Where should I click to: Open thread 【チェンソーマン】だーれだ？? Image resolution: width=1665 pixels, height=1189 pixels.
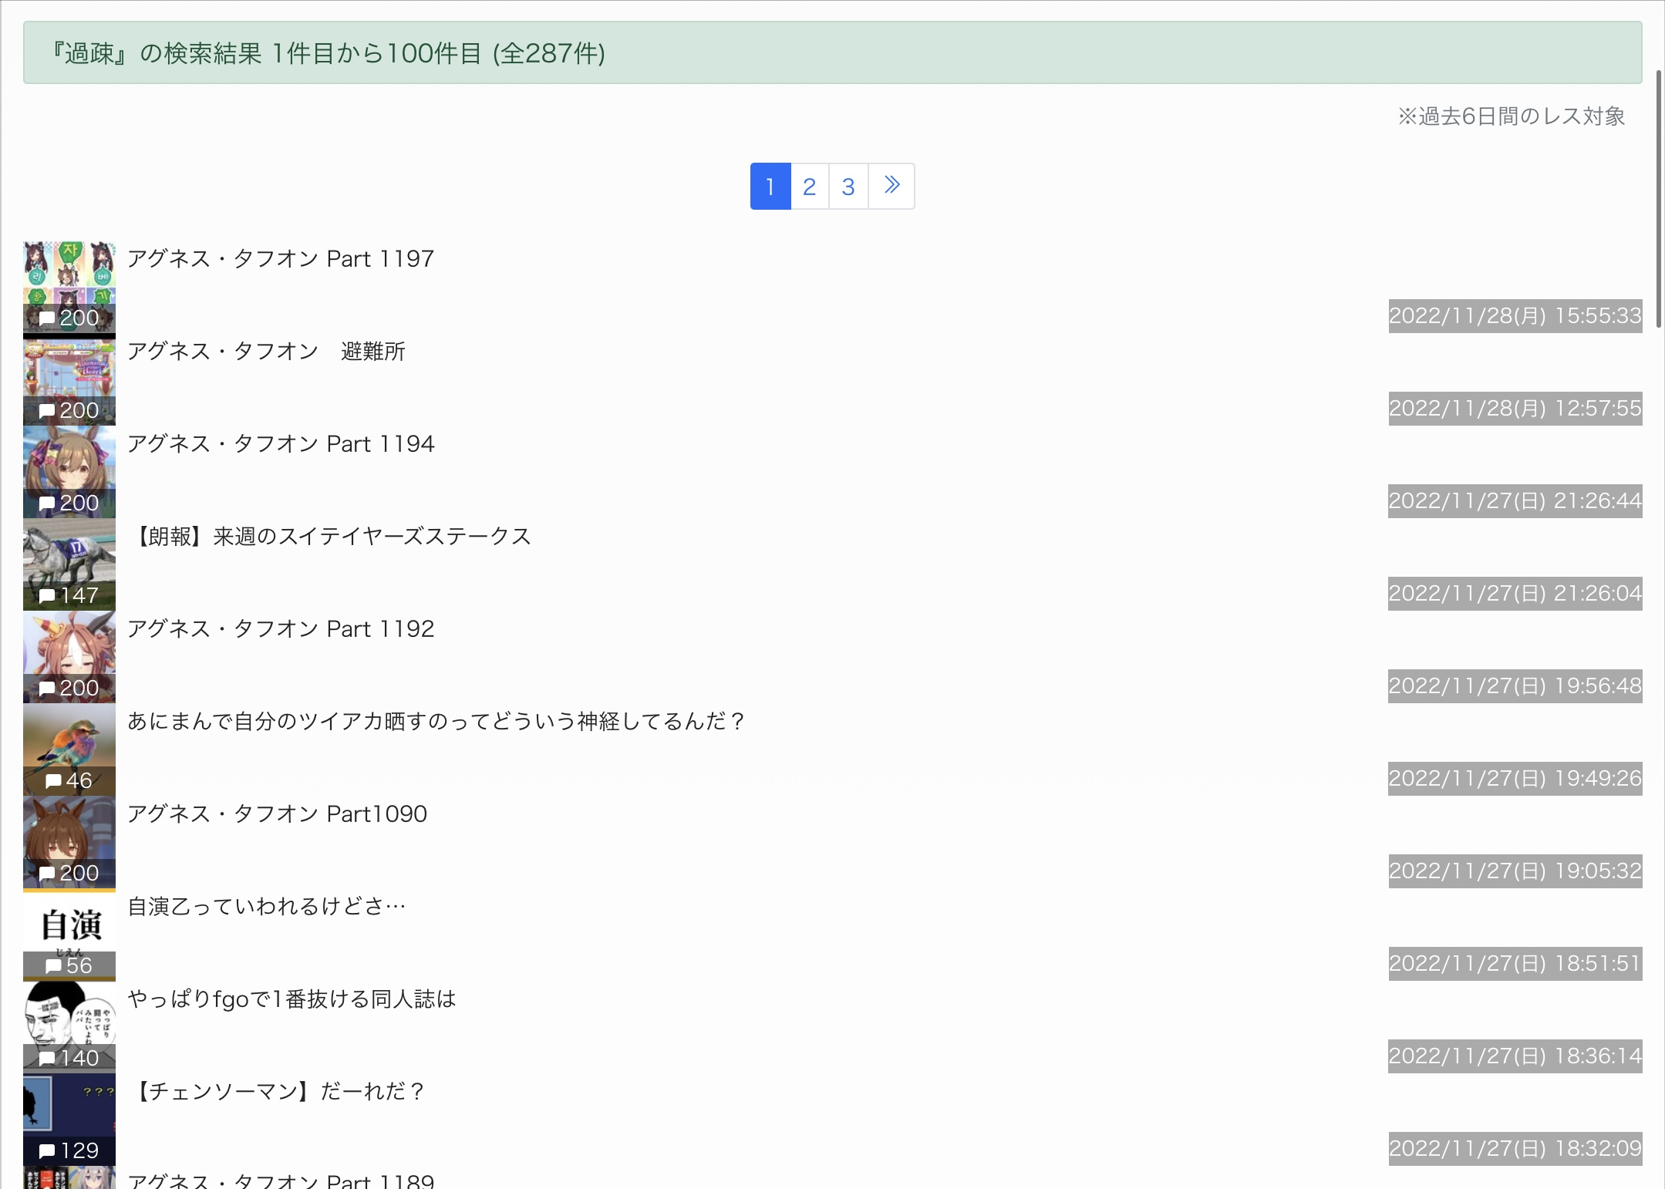pyautogui.click(x=277, y=1091)
